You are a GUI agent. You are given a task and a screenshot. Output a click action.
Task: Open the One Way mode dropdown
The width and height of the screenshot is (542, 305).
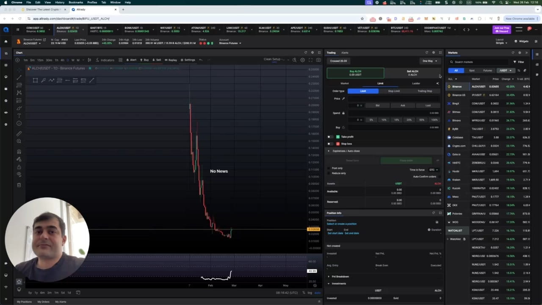point(429,61)
